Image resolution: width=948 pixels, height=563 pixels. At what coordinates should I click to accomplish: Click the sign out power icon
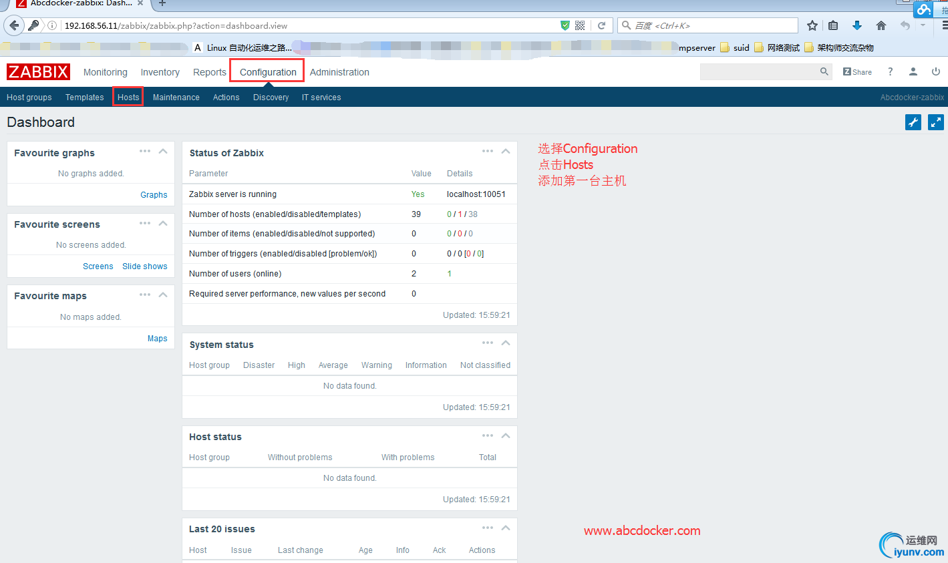point(936,71)
